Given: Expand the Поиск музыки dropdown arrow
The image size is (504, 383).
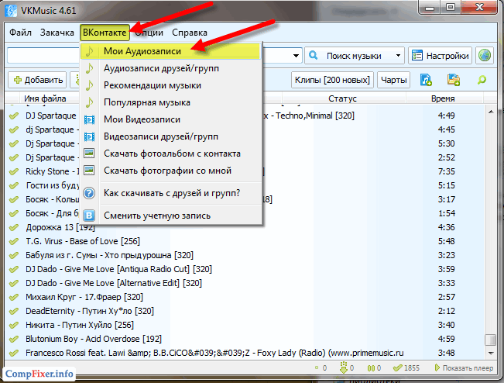Looking at the screenshot, I should point(398,56).
